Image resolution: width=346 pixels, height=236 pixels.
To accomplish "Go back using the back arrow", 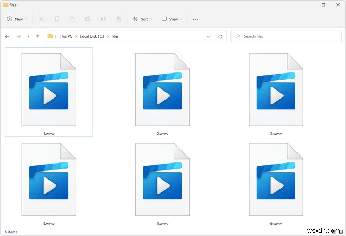I will (7, 36).
